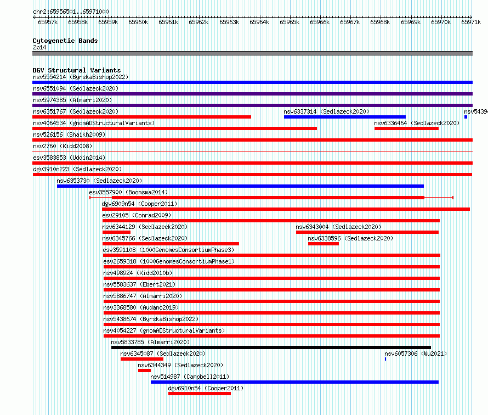Click the nsv6351767 (Sedlazeck2020) label
The width and height of the screenshot is (488, 415).
(76, 111)
